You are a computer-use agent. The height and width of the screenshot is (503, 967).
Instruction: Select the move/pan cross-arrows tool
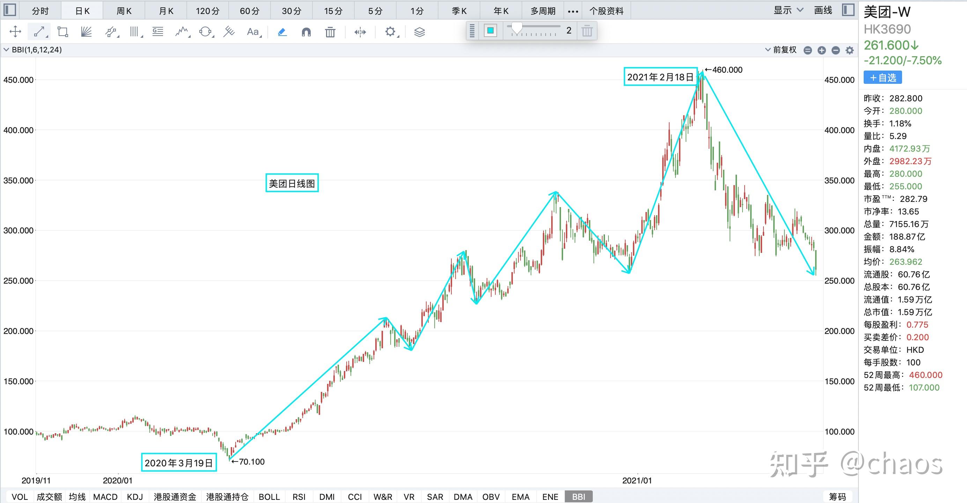(x=15, y=31)
